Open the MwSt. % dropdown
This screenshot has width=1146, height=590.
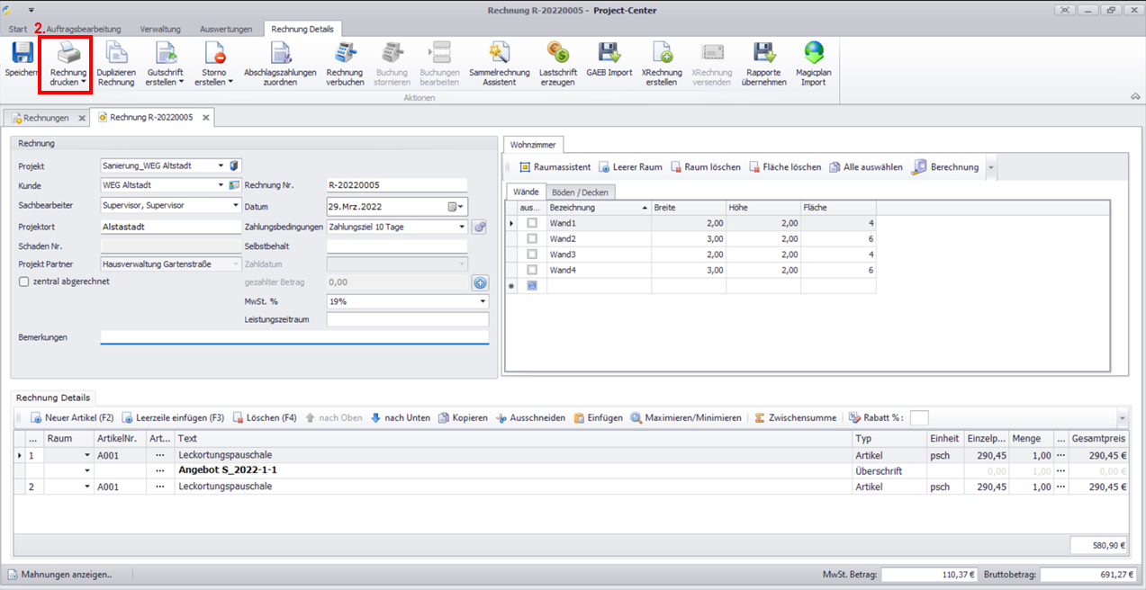483,302
